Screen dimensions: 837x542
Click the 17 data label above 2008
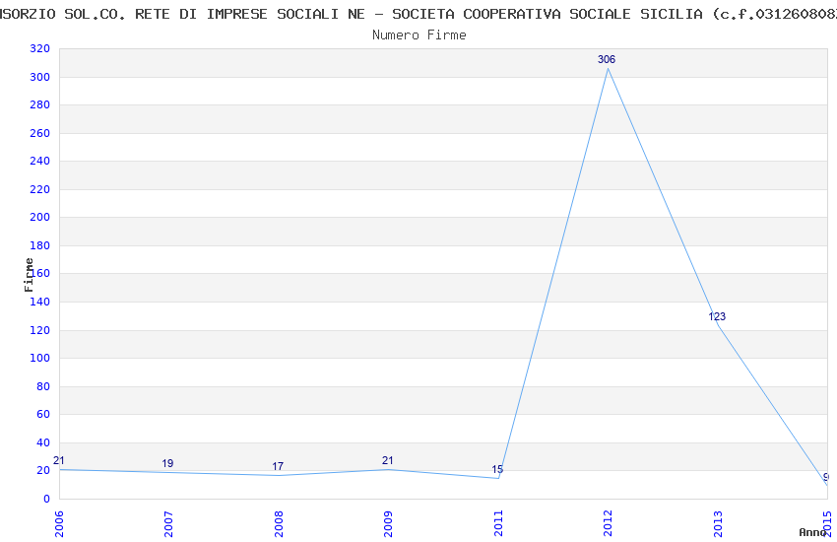click(278, 467)
